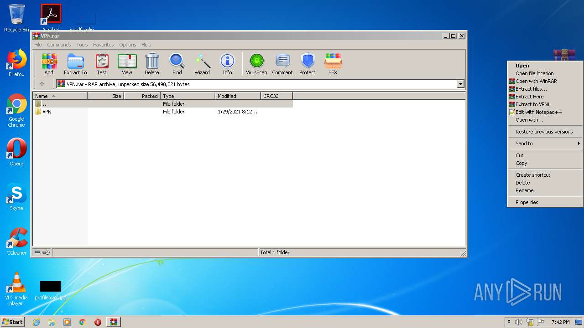584x328 pixels.
Task: Choose Rename in context menu
Action: click(x=545, y=190)
